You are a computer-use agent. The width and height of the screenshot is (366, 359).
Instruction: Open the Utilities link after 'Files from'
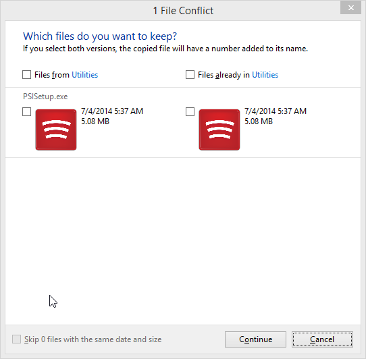tap(84, 75)
